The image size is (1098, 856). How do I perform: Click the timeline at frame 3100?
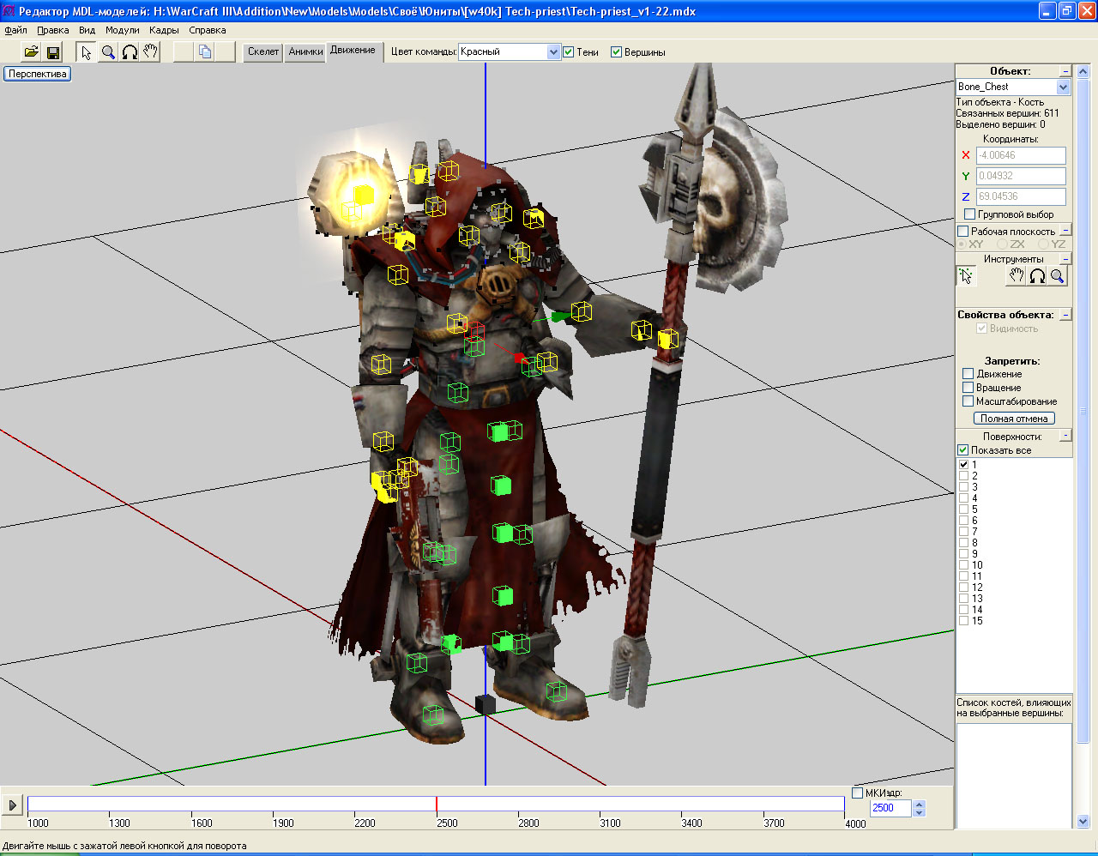(600, 805)
